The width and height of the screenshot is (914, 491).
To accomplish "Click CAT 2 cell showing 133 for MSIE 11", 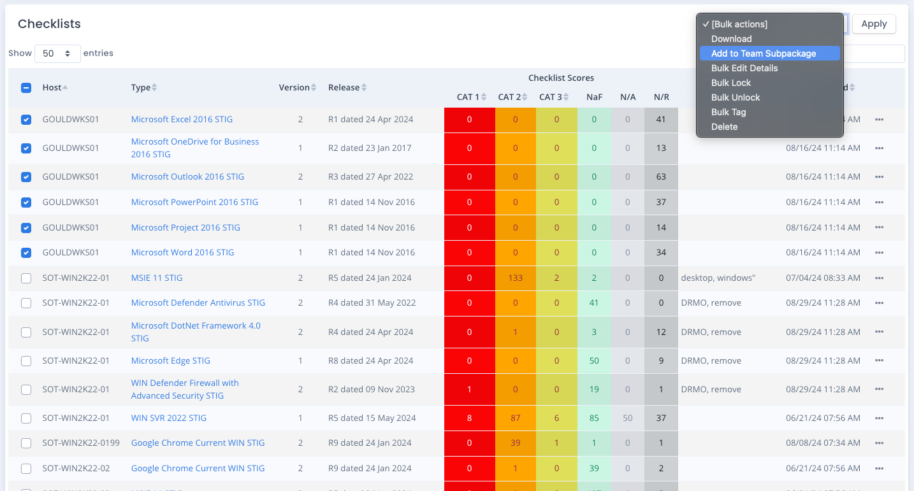I will click(x=516, y=278).
